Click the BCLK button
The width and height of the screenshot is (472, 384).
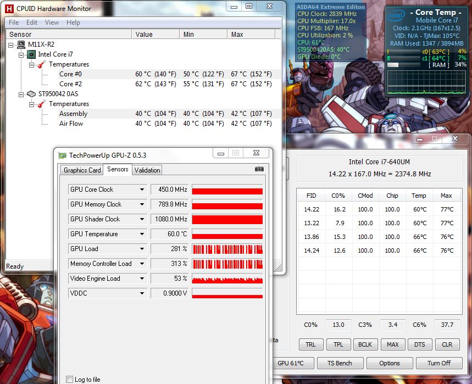point(365,344)
